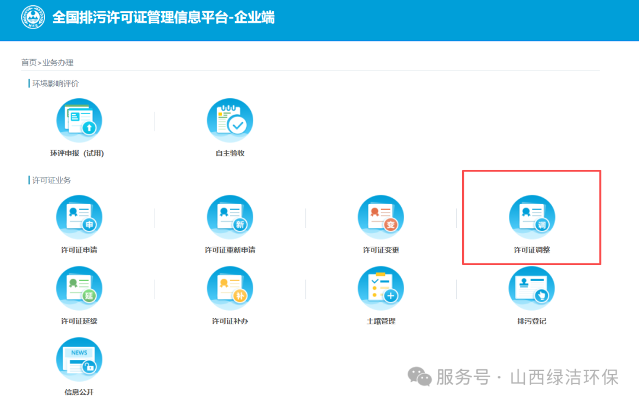Select the 许可证补办 icon
This screenshot has height=403, width=639.
230,288
